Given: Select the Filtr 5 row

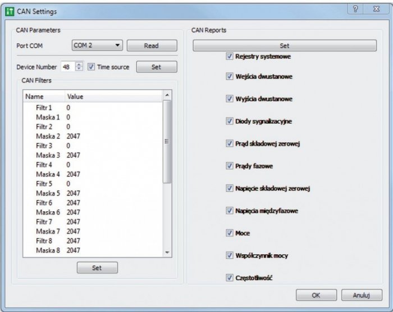Looking at the screenshot, I should [x=93, y=184].
